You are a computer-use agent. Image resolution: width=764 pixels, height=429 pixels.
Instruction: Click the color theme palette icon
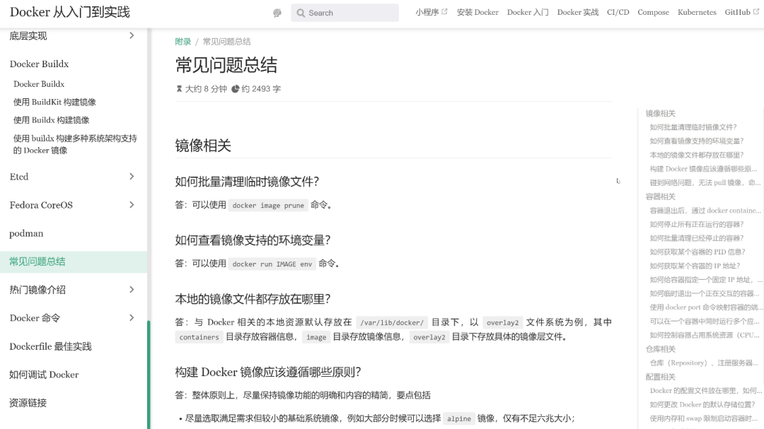pyautogui.click(x=277, y=13)
